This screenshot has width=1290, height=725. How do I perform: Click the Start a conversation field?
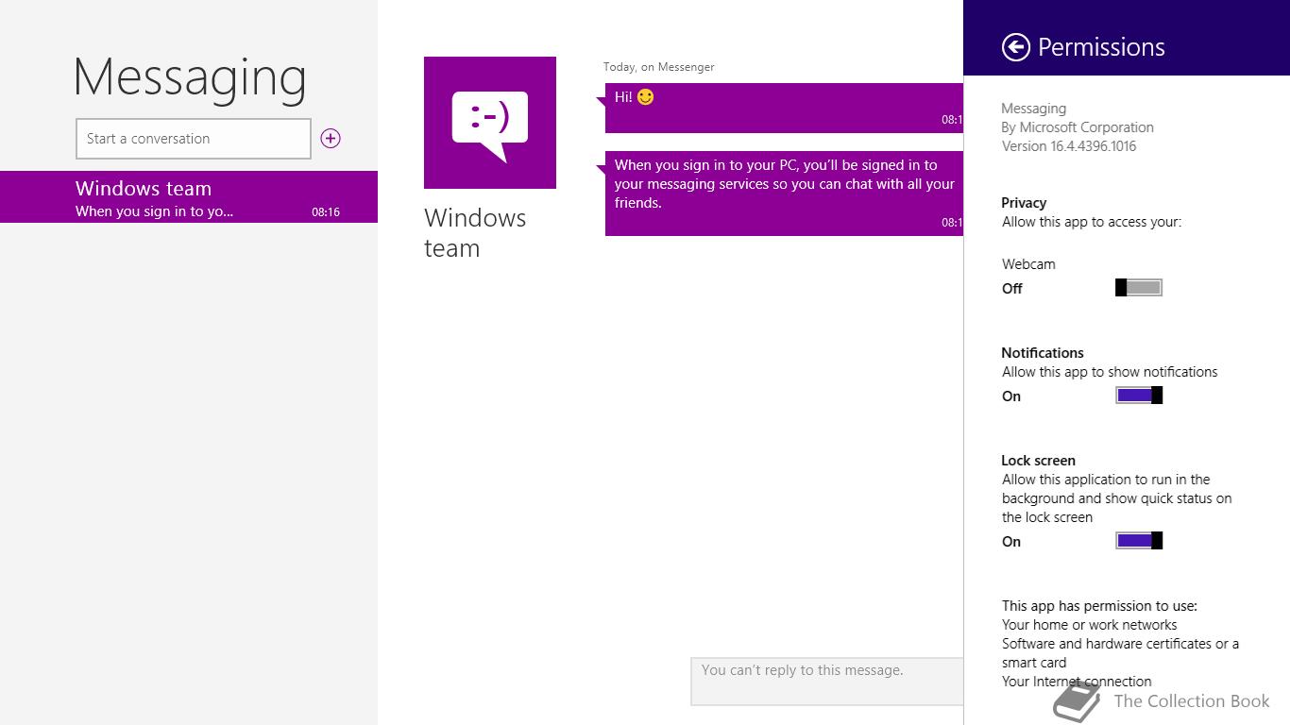point(194,139)
